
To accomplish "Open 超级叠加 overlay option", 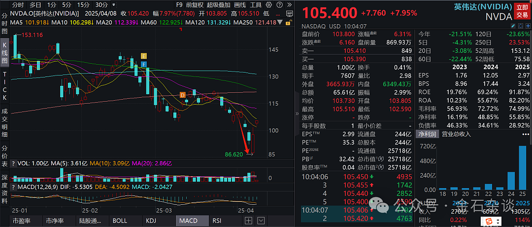I will coord(219,5).
